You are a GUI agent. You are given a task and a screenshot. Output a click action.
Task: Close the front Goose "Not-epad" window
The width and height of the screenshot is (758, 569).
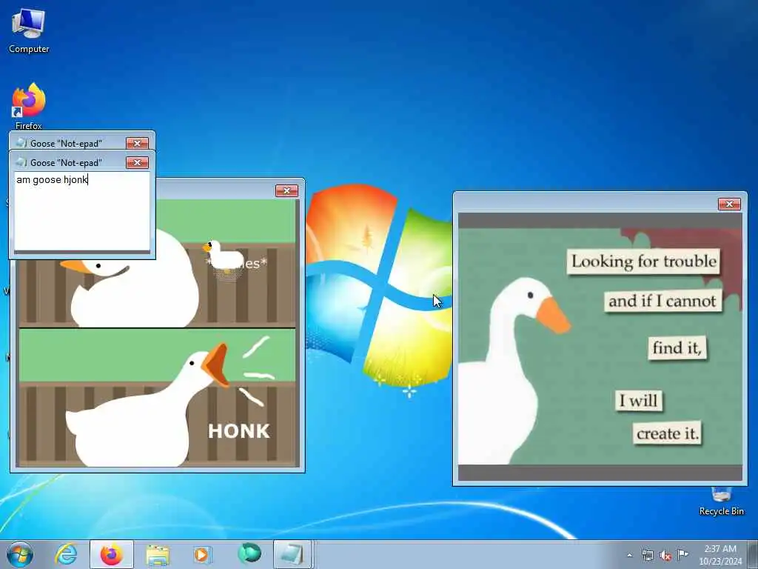(137, 162)
